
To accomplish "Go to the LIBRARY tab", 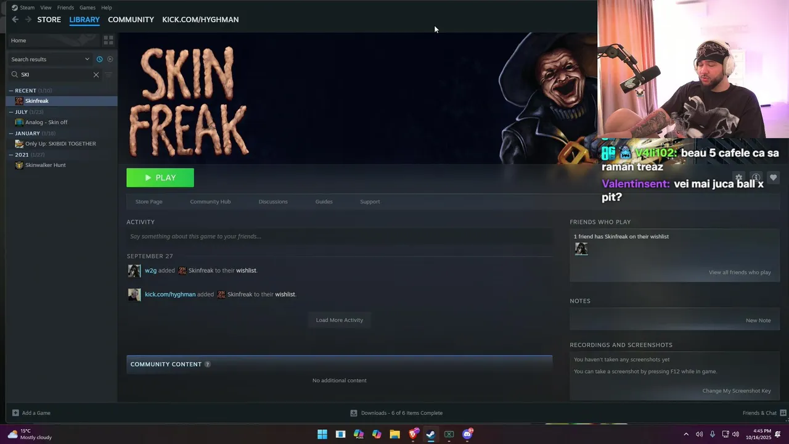I will click(x=84, y=20).
